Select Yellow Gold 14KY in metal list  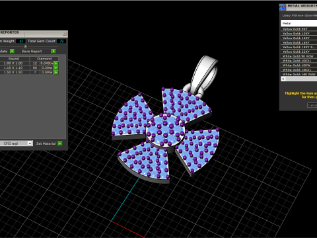[299, 38]
